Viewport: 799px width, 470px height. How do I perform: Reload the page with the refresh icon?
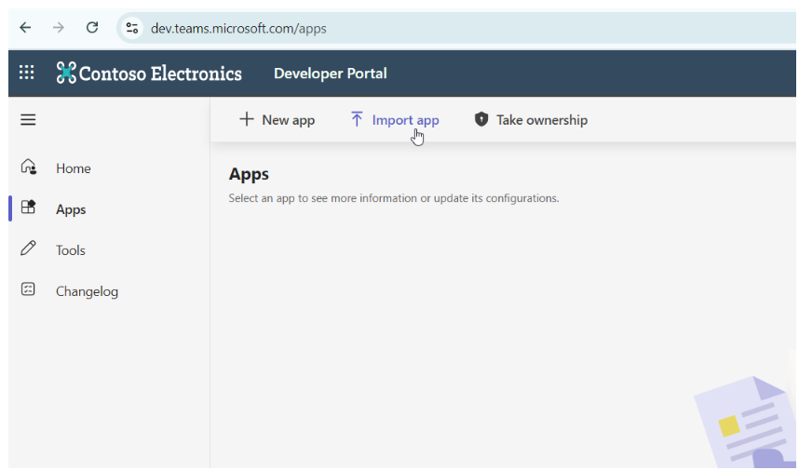91,28
